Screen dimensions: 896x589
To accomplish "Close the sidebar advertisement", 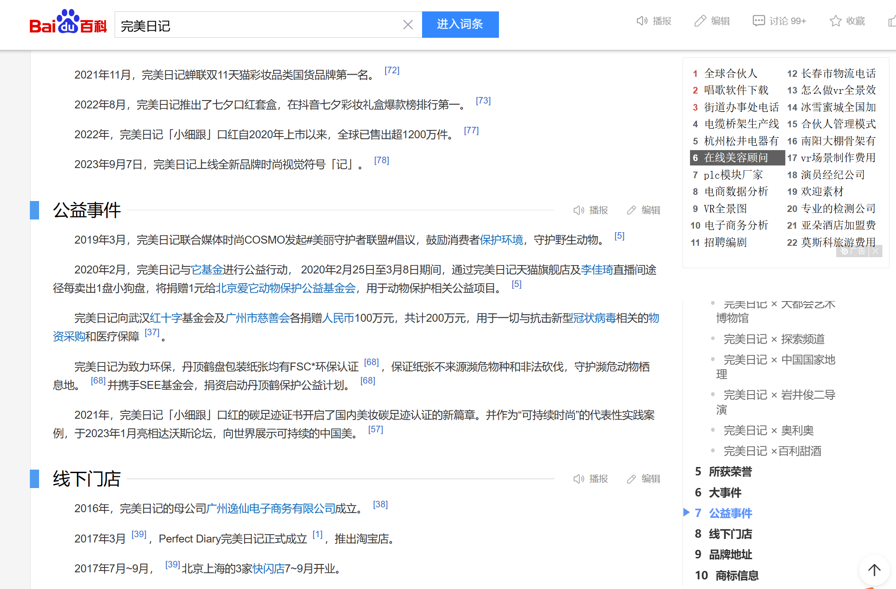I will coord(875,251).
